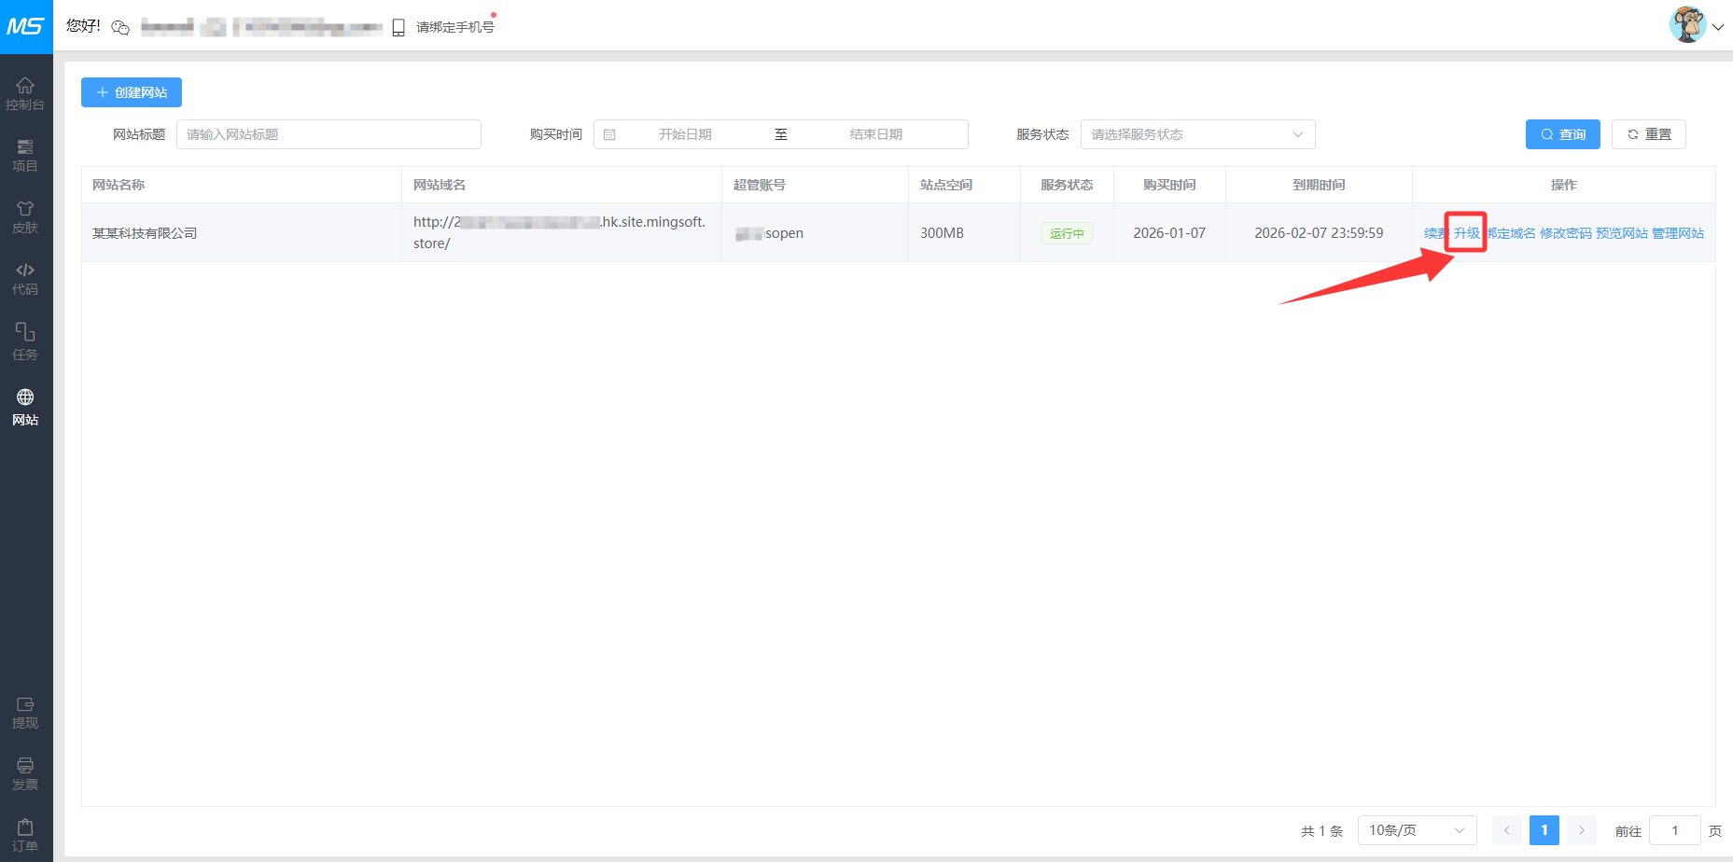Click the 创建网站 create website button
This screenshot has height=862, width=1733.
132,92
